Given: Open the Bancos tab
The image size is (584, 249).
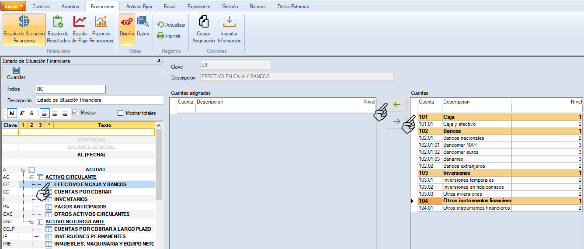Looking at the screenshot, I should click(x=257, y=7).
